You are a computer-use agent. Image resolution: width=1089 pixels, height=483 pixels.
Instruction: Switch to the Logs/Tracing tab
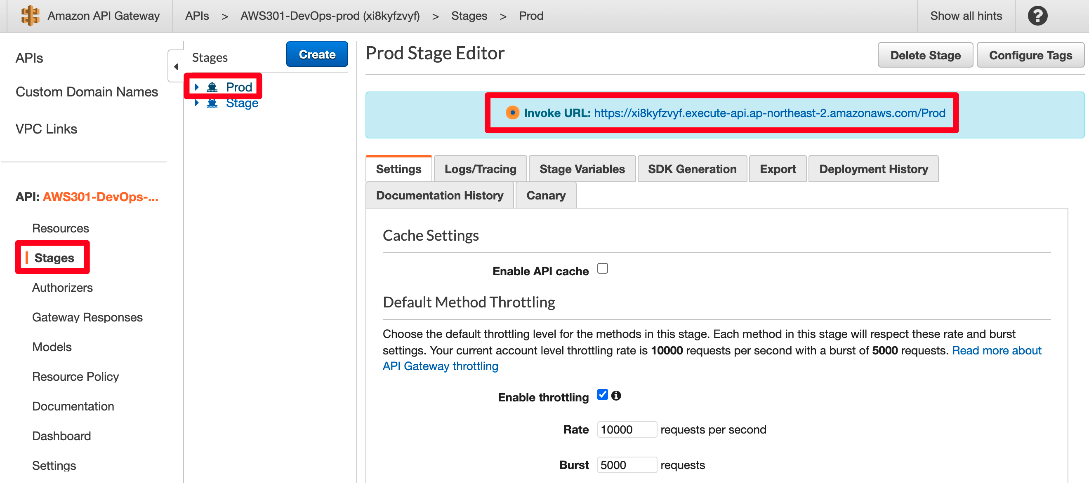[480, 169]
